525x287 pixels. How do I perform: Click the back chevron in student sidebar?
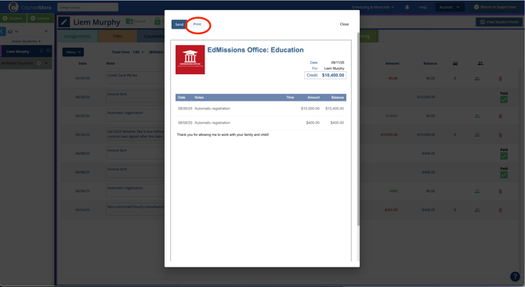pyautogui.click(x=2, y=31)
